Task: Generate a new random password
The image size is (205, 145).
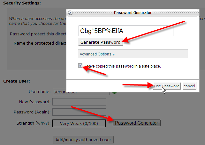Action: coord(100,42)
